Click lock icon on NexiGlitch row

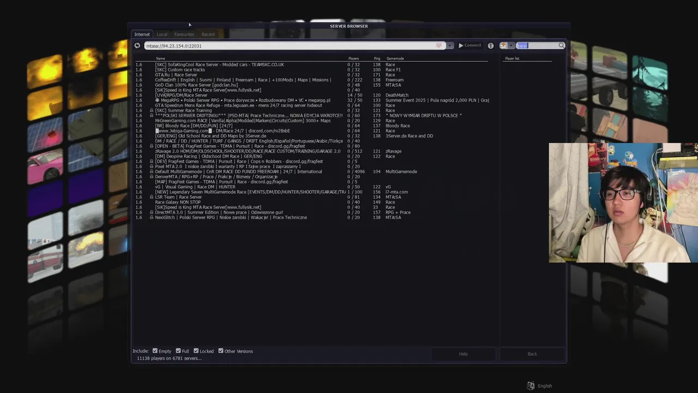152,218
